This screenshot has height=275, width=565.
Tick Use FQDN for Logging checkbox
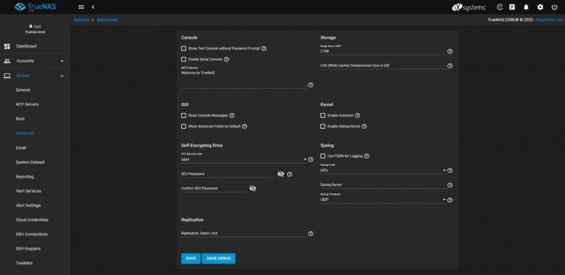click(x=323, y=156)
